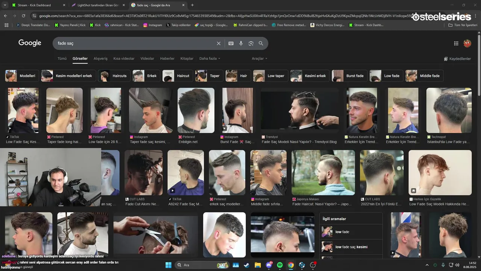
Task: Select the Haberler search tab
Action: pos(167,59)
